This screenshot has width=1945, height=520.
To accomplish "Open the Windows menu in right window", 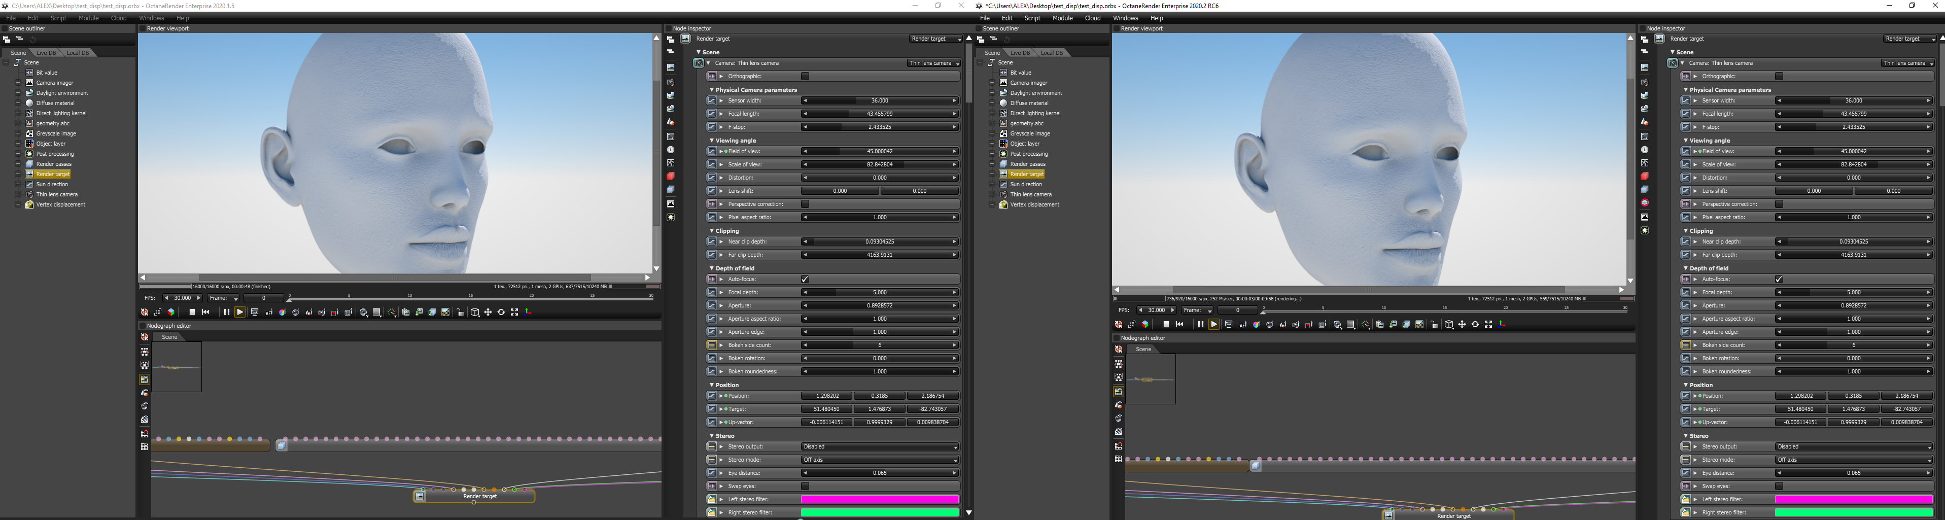I will 1125,18.
